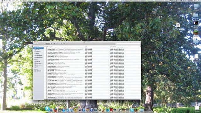Image resolution: width=201 pixels, height=113 pixels.
Task: Open the View menu
Action: tap(17, 1)
